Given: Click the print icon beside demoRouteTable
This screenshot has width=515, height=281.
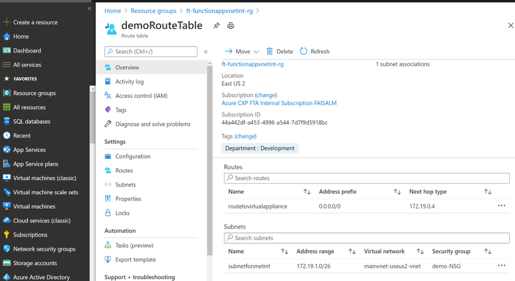Looking at the screenshot, I should tap(230, 26).
